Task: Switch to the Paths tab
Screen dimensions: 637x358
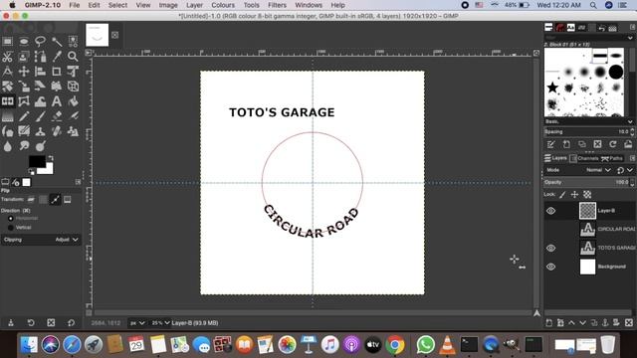Action: (x=612, y=158)
